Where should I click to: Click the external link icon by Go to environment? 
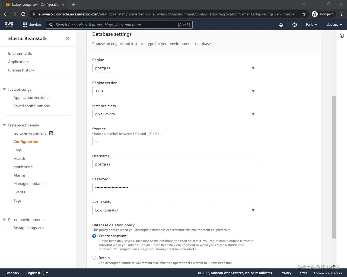51,133
